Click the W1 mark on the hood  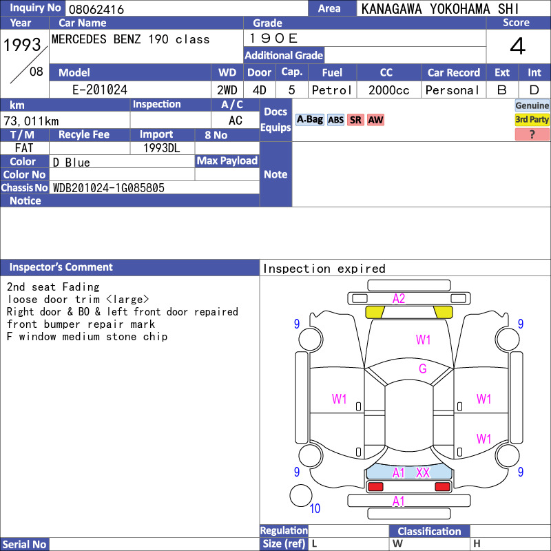pyautogui.click(x=423, y=340)
